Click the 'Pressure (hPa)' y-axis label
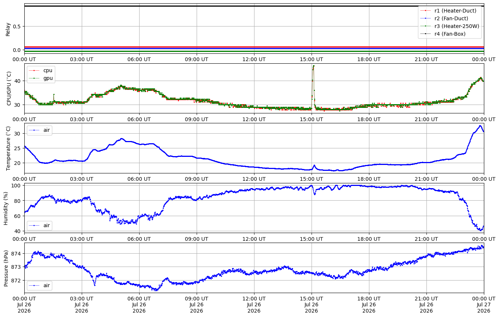Image resolution: width=499 pixels, height=317 pixels. [6, 268]
